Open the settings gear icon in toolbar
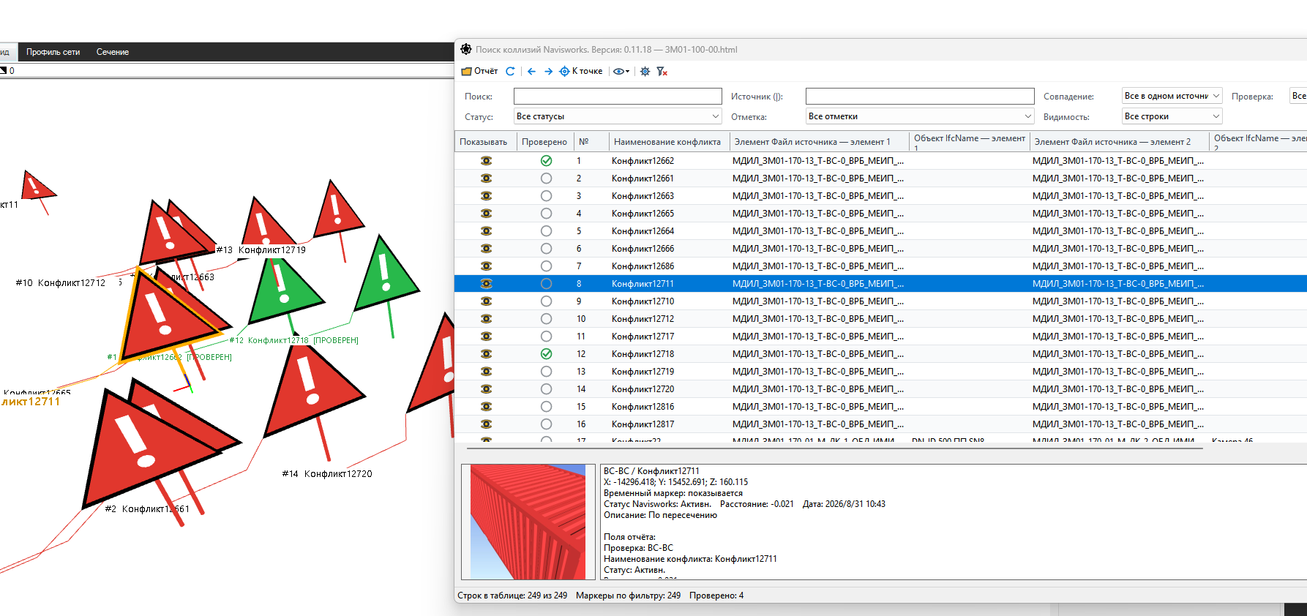Viewport: 1307px width, 616px height. (x=645, y=71)
